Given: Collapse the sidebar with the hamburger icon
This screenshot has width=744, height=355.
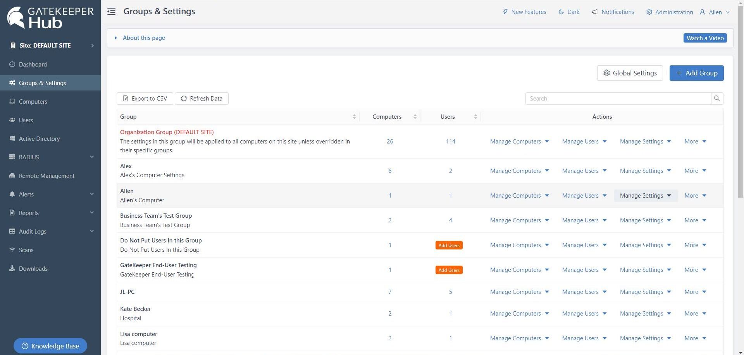Looking at the screenshot, I should (x=111, y=12).
